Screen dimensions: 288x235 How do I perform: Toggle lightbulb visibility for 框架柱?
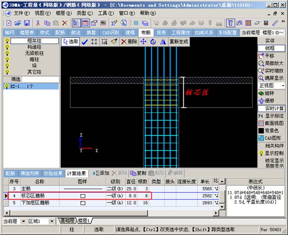[7, 41]
